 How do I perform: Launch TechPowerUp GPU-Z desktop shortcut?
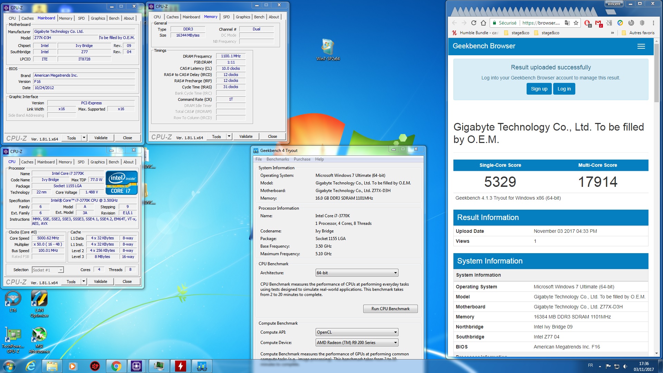pos(13,340)
